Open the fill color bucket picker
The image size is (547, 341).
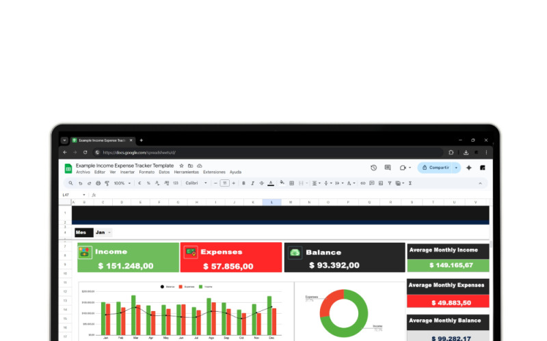pyautogui.click(x=282, y=183)
